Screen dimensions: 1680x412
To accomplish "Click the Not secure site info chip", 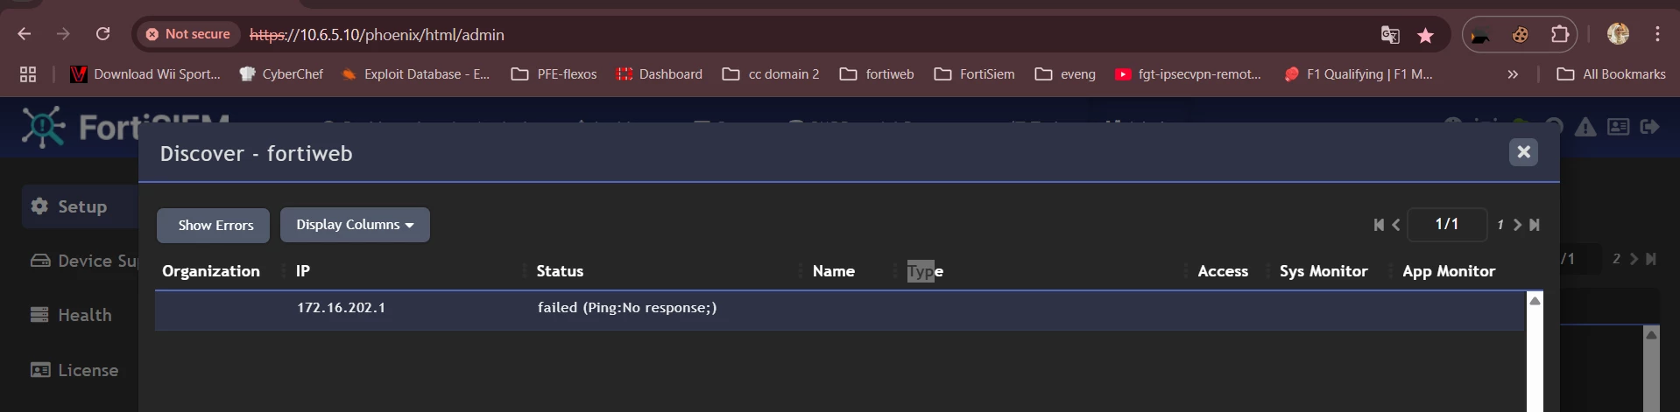I will click(x=188, y=34).
